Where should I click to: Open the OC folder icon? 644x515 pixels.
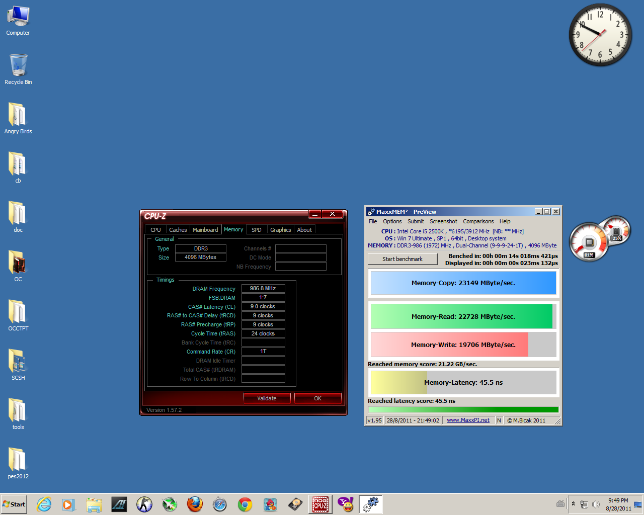[18, 266]
